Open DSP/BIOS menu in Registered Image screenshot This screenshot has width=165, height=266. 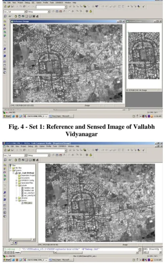click(62, 146)
